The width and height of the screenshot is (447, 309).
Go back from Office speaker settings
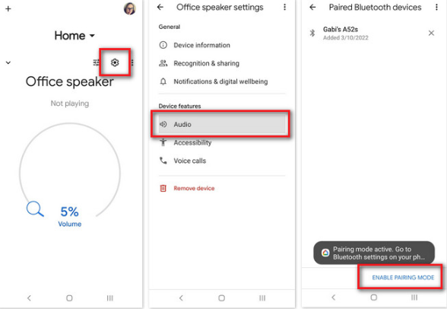click(160, 8)
